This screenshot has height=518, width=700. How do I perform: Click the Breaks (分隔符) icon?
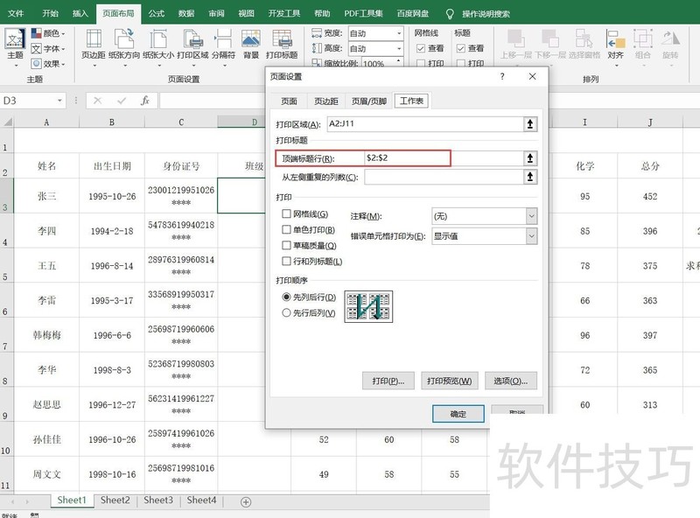pos(223,38)
